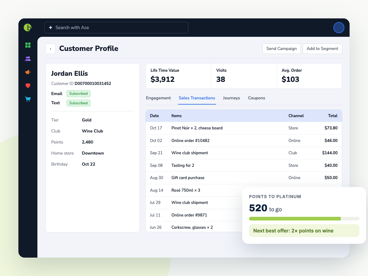Click the user avatar circle
368x276 pixels.
tap(339, 28)
